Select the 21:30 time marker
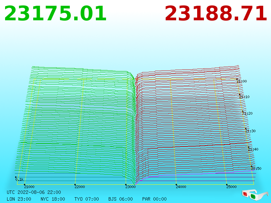The image size is (271, 203). (250, 131)
